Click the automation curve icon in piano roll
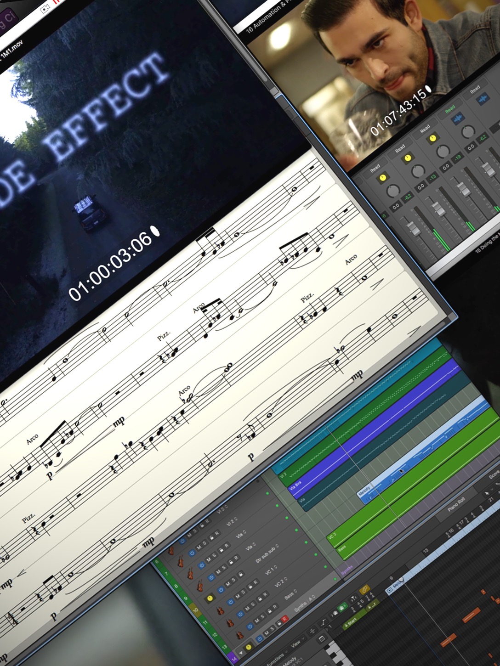The image size is (500, 666). tap(323, 623)
